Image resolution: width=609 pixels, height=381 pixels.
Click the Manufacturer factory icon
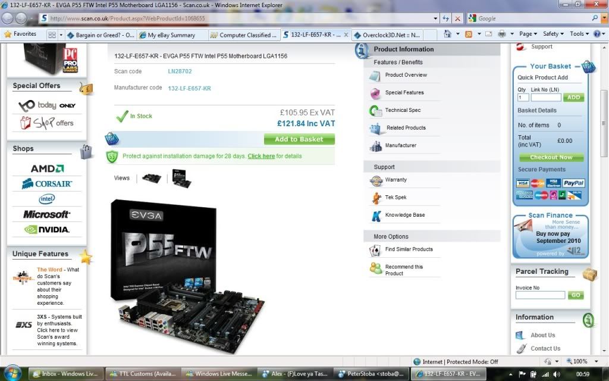click(376, 146)
